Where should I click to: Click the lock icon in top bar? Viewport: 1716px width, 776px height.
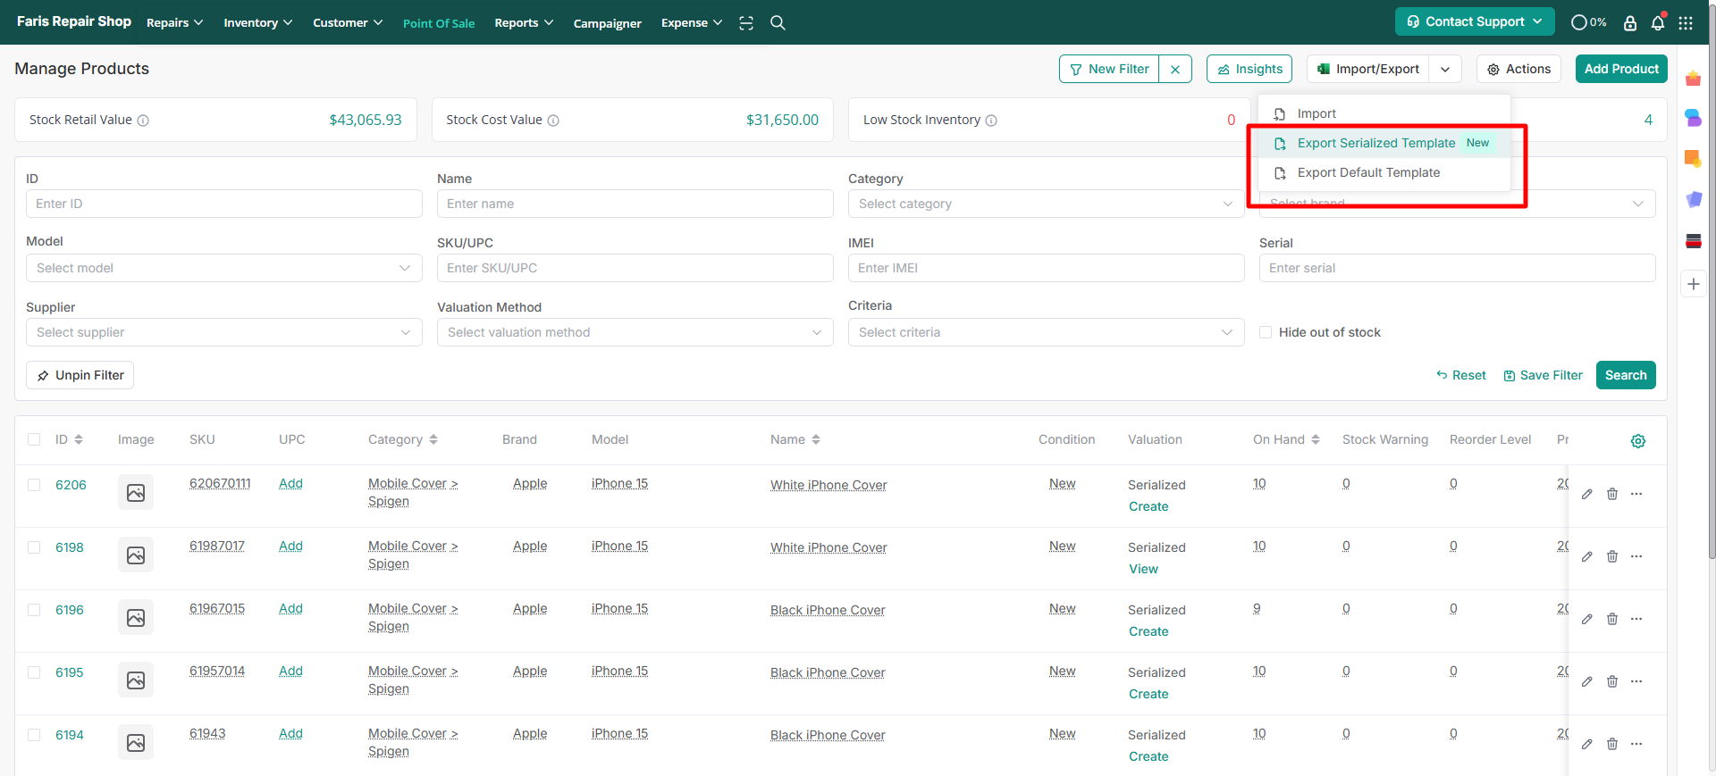[x=1630, y=23]
